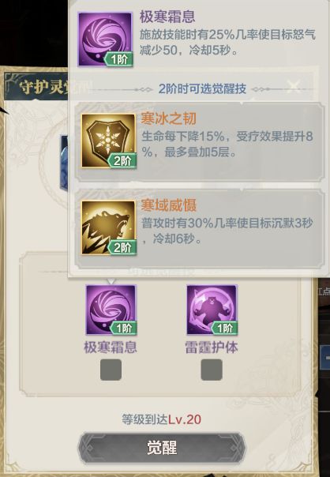
Task: Click the 1阶 badge on 雷霆护体
Action: click(x=223, y=328)
